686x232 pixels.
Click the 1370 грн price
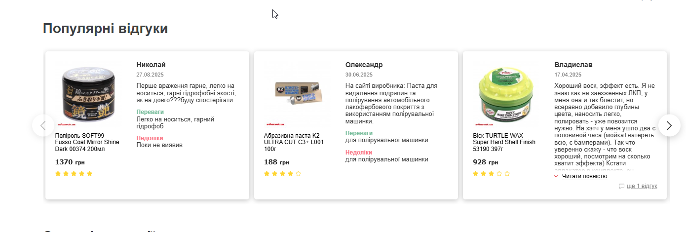click(x=70, y=162)
